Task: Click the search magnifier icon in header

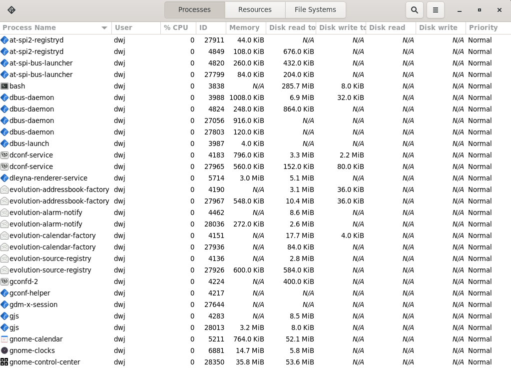Action: point(414,10)
